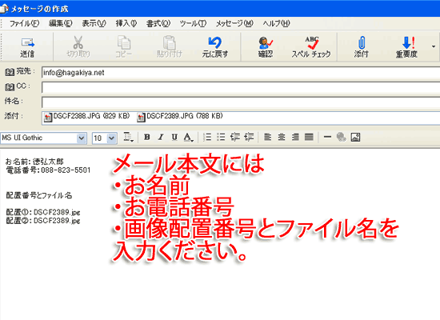Click the 添付 paperclip attach icon
Screen dimensions: 440x320
coord(361,47)
